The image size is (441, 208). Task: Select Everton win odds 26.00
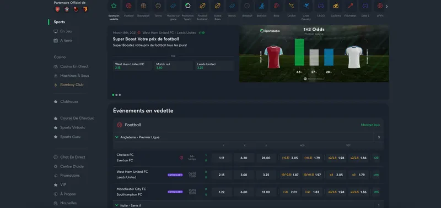click(266, 158)
